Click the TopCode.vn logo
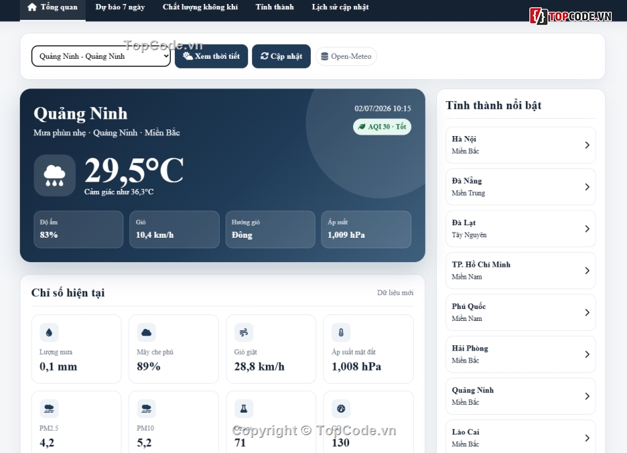 571,17
